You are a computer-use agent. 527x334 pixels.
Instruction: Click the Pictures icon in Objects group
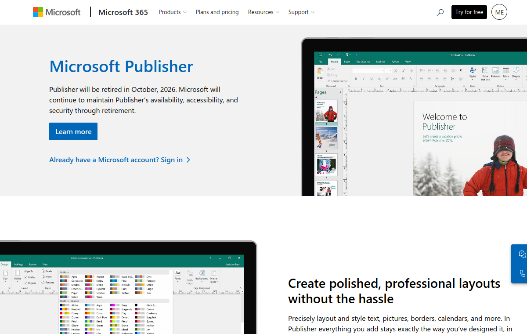(495, 70)
